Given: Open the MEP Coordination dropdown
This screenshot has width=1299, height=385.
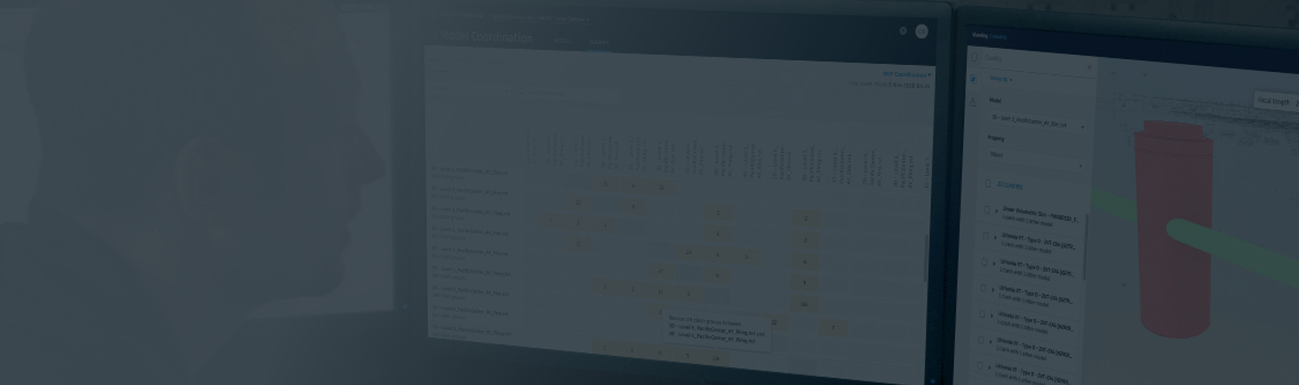Looking at the screenshot, I should pos(907,74).
